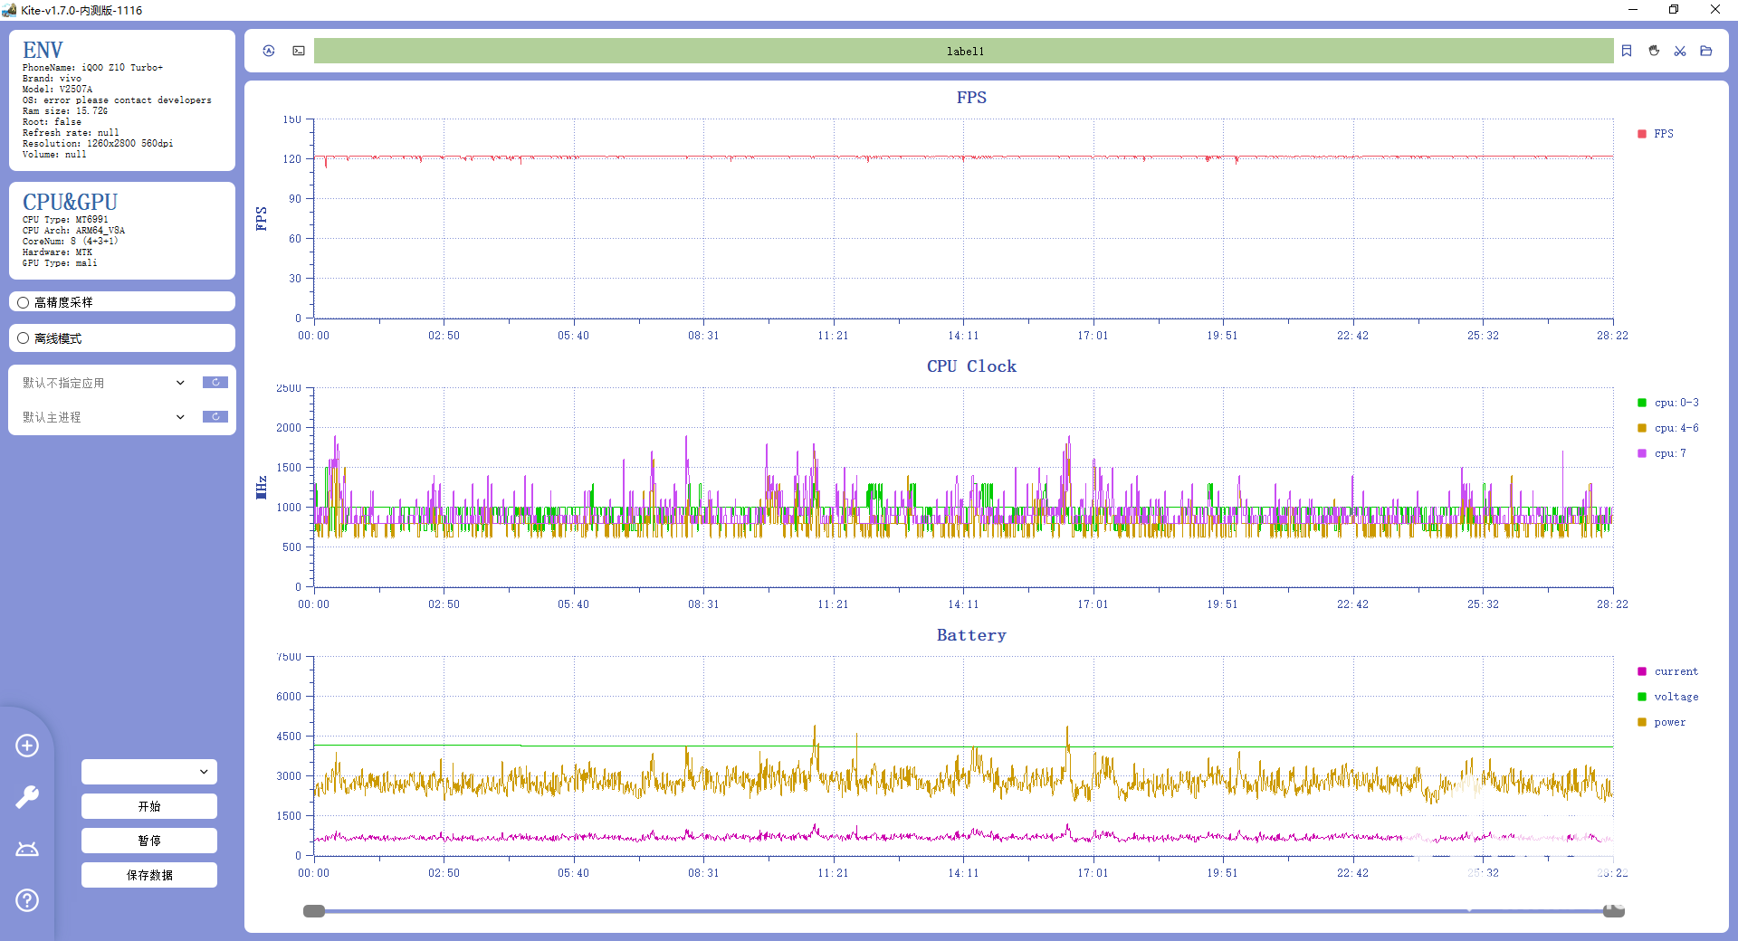This screenshot has width=1738, height=941.
Task: Open the terminal console icon
Action: pos(299,51)
